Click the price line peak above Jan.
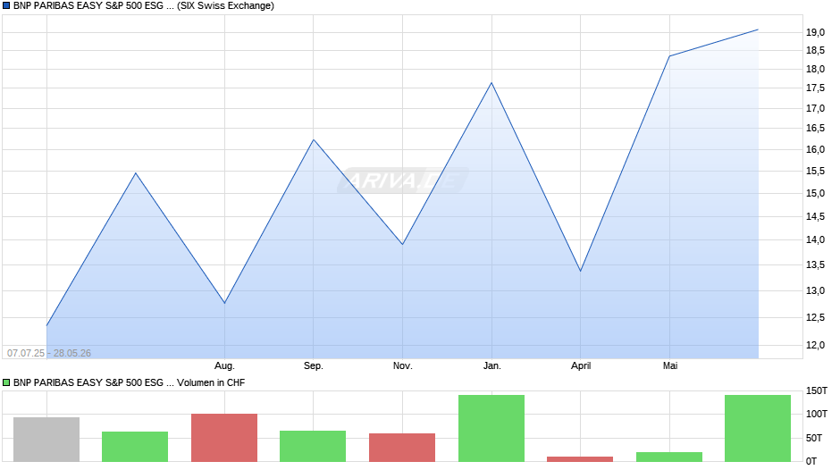 (491, 83)
